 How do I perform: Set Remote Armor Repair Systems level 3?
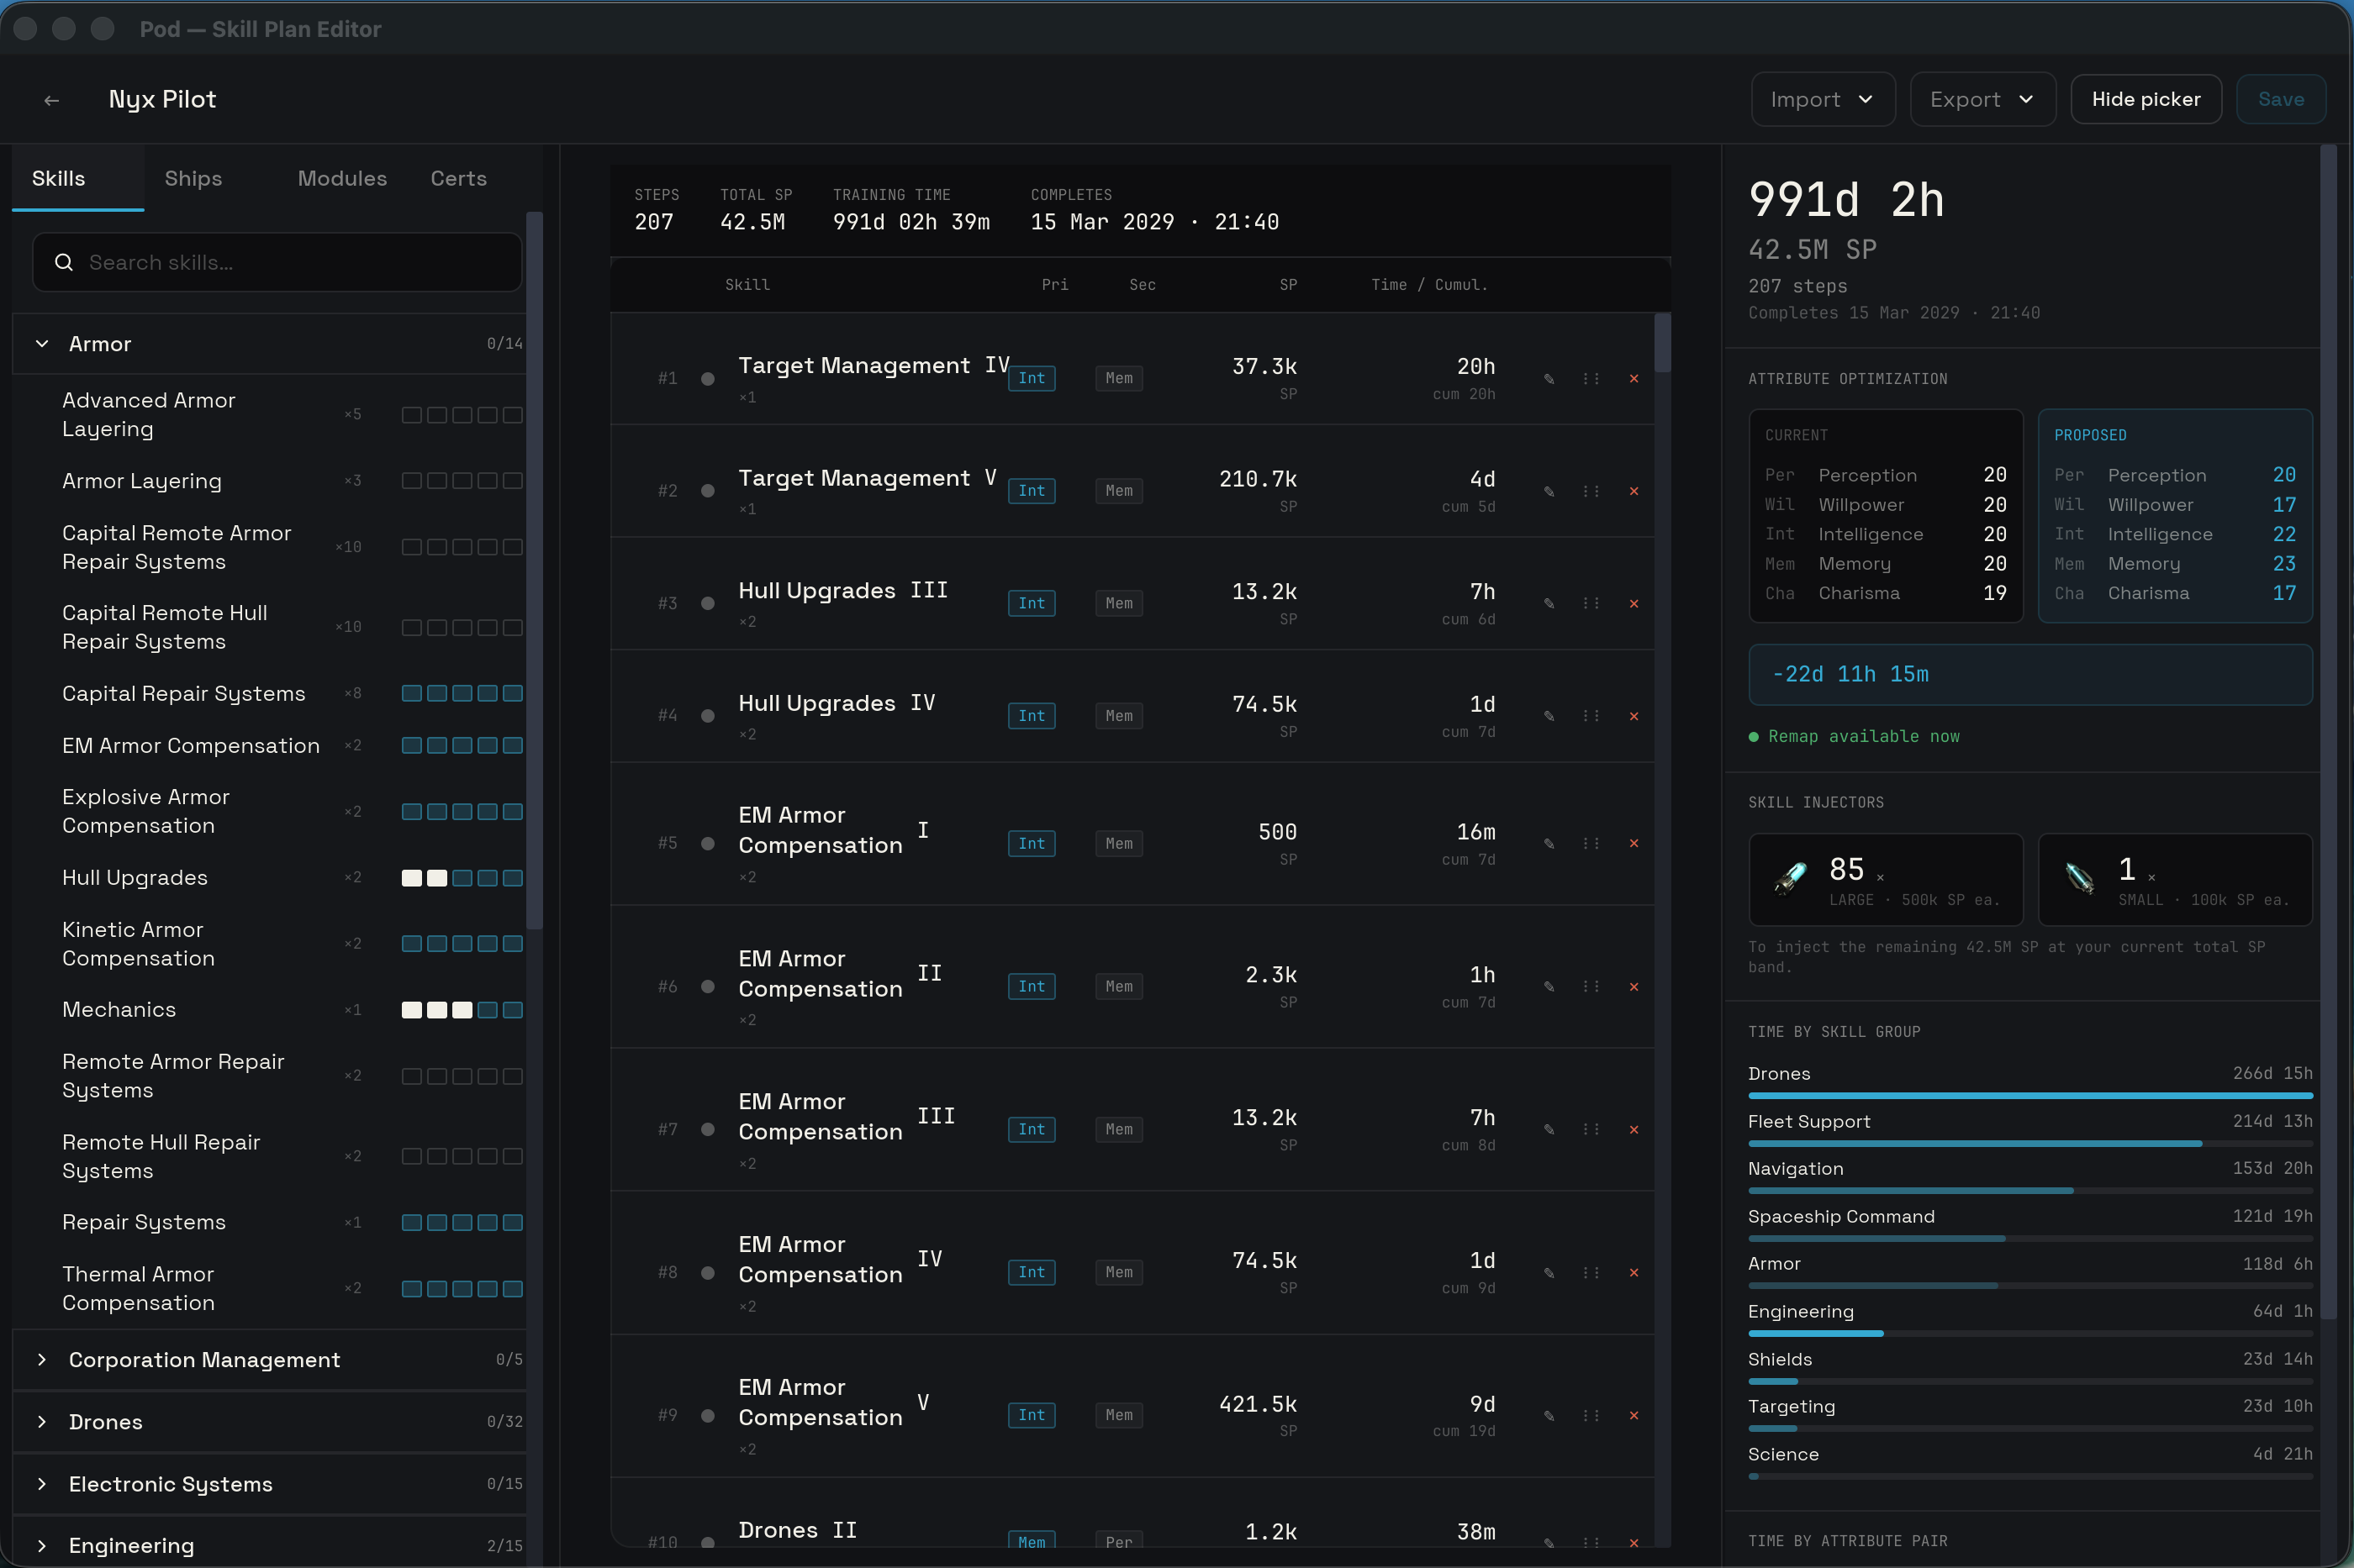(x=462, y=1076)
